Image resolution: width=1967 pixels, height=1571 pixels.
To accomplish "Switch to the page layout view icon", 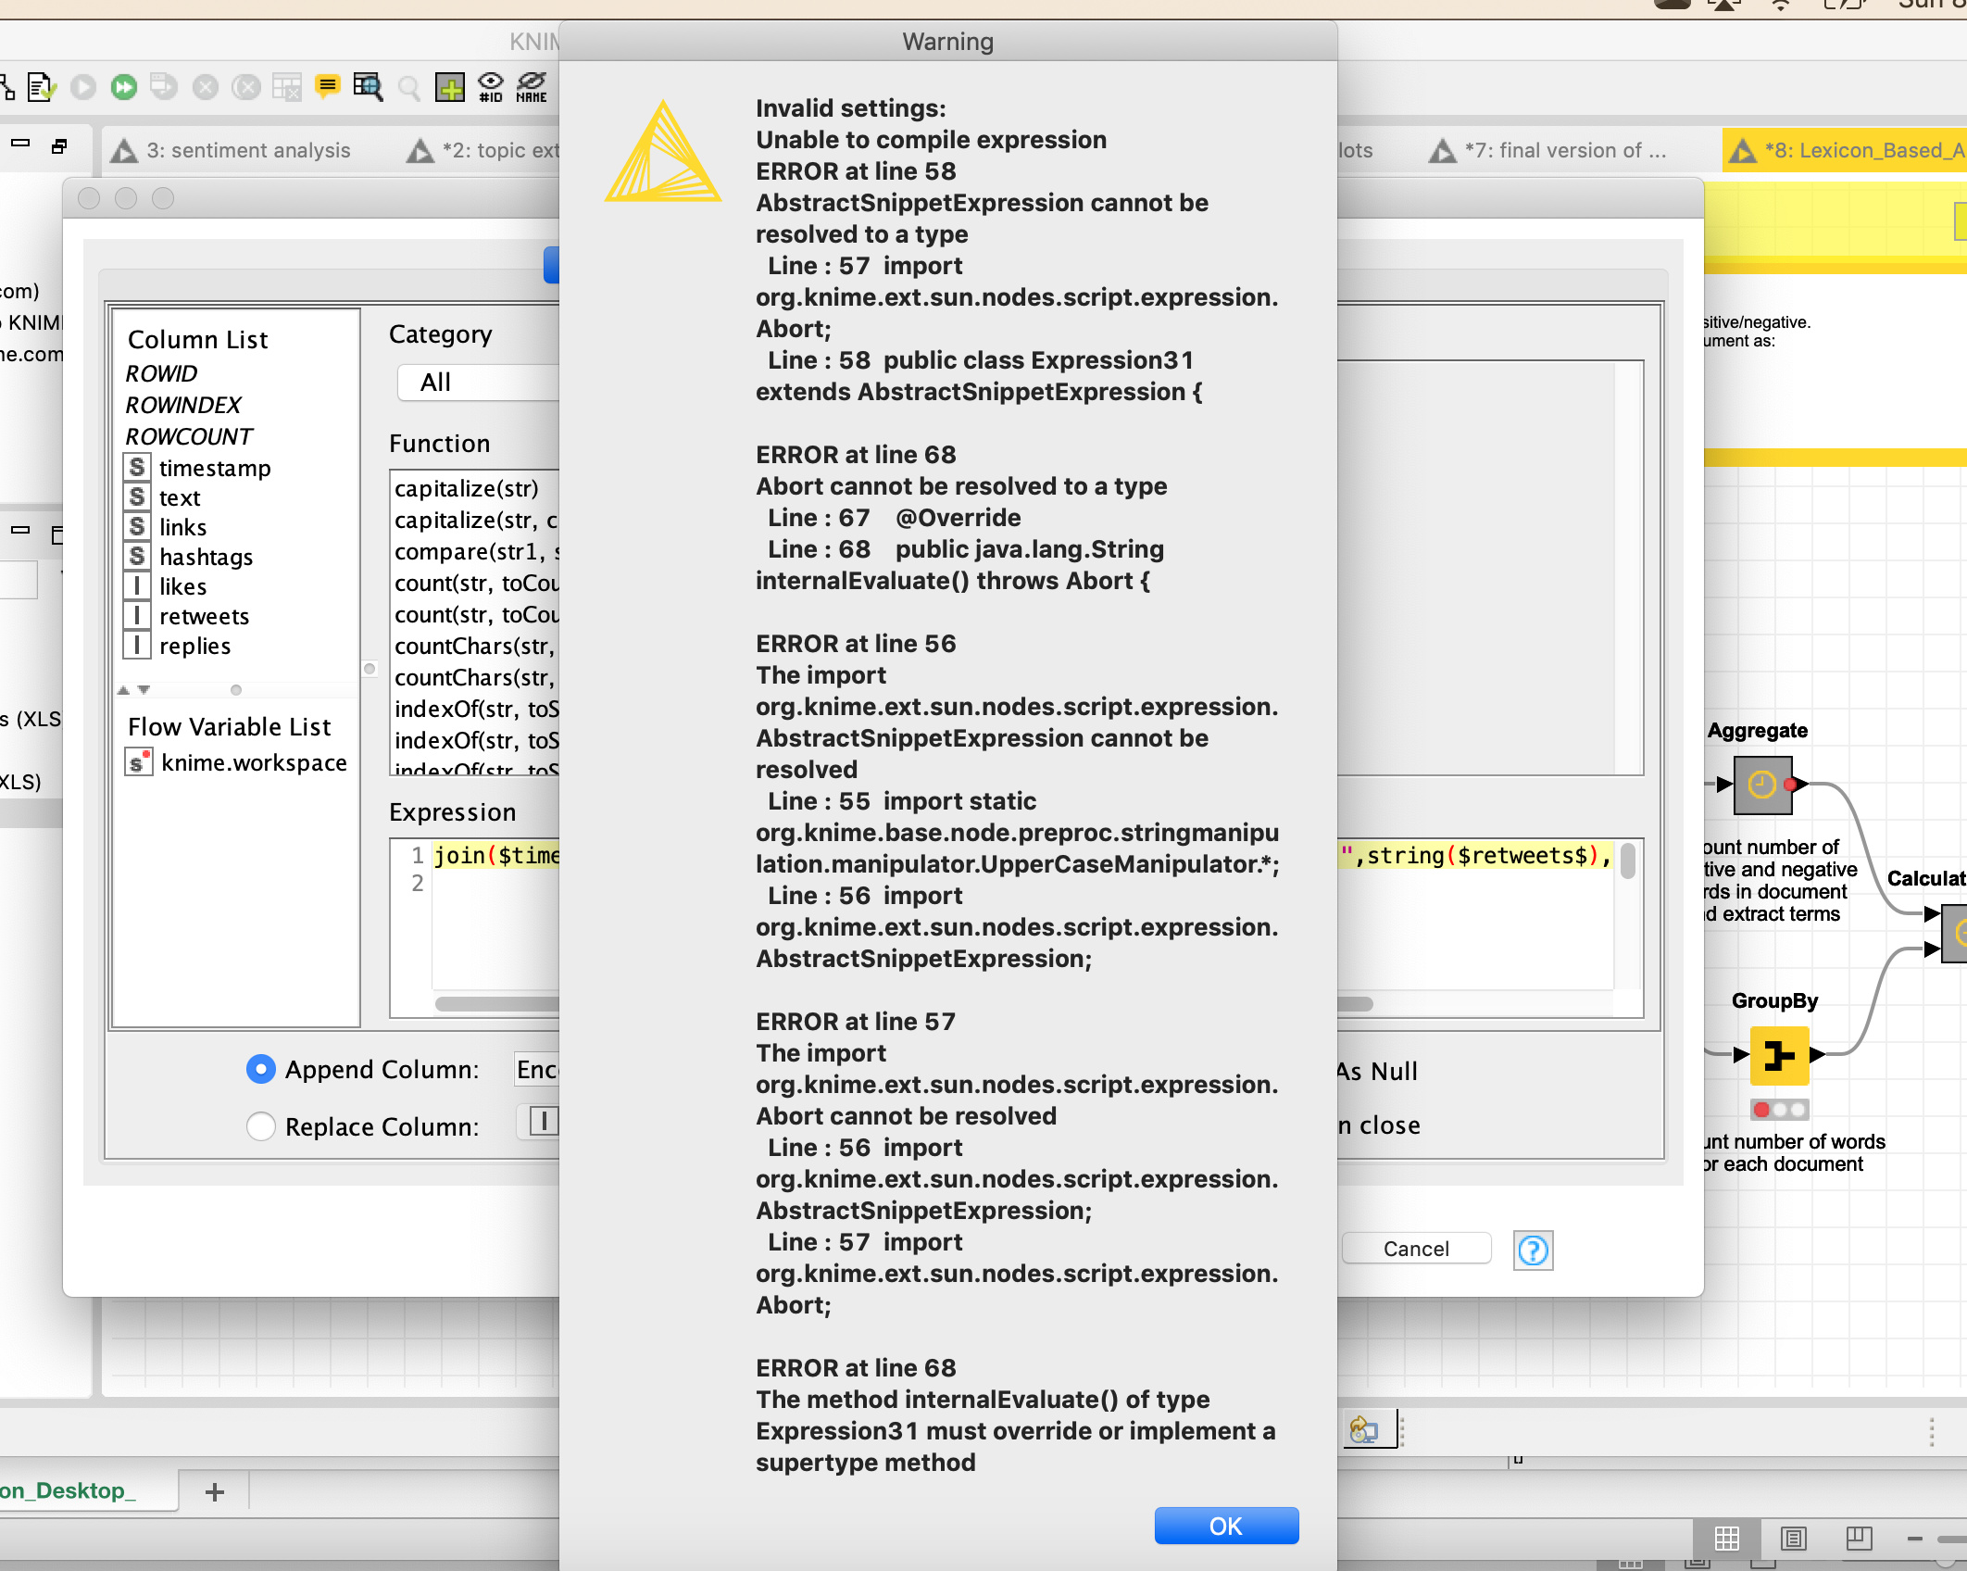I will (1793, 1539).
